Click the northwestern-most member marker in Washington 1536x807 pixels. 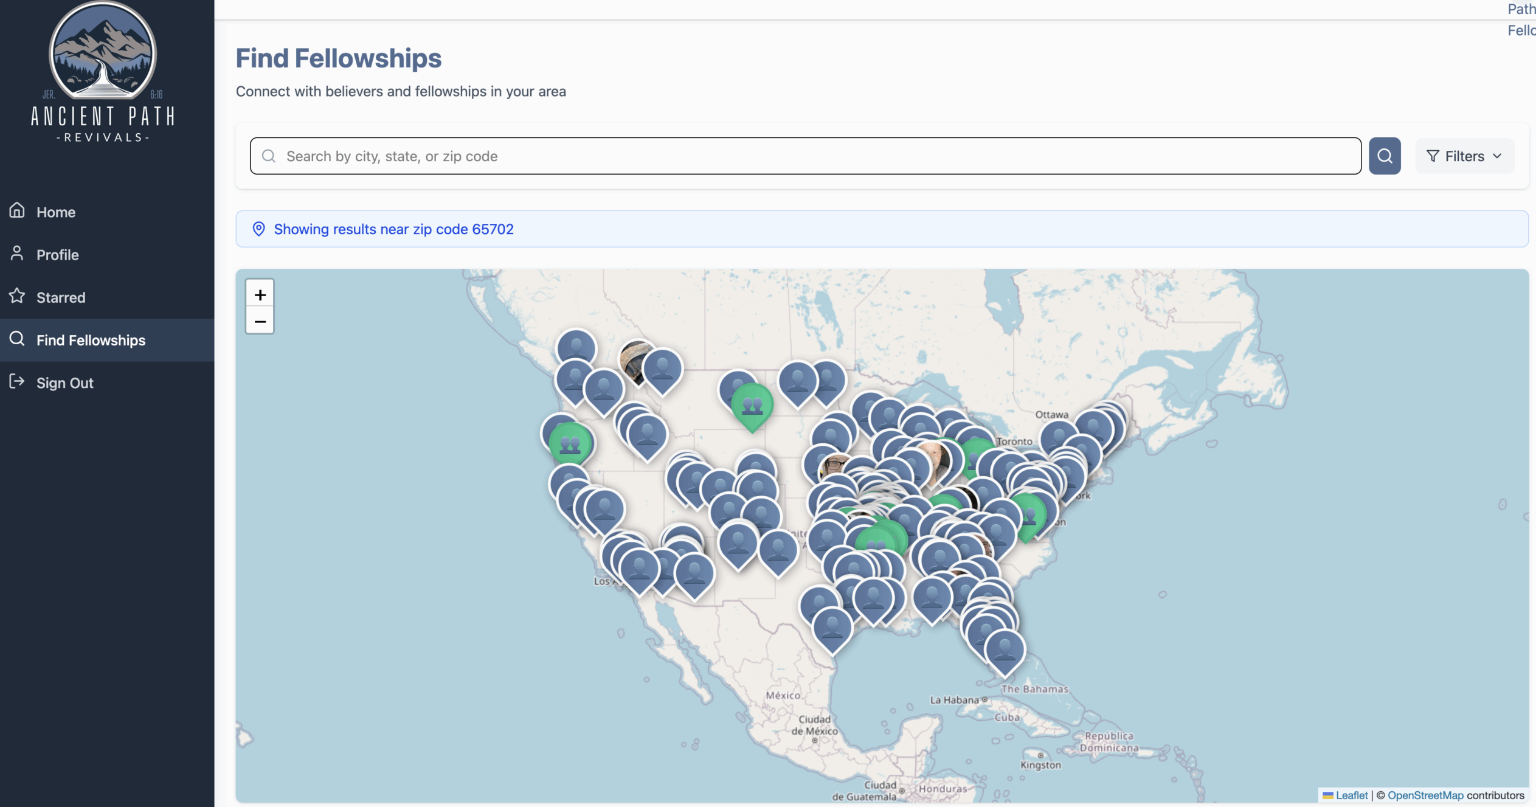(576, 348)
